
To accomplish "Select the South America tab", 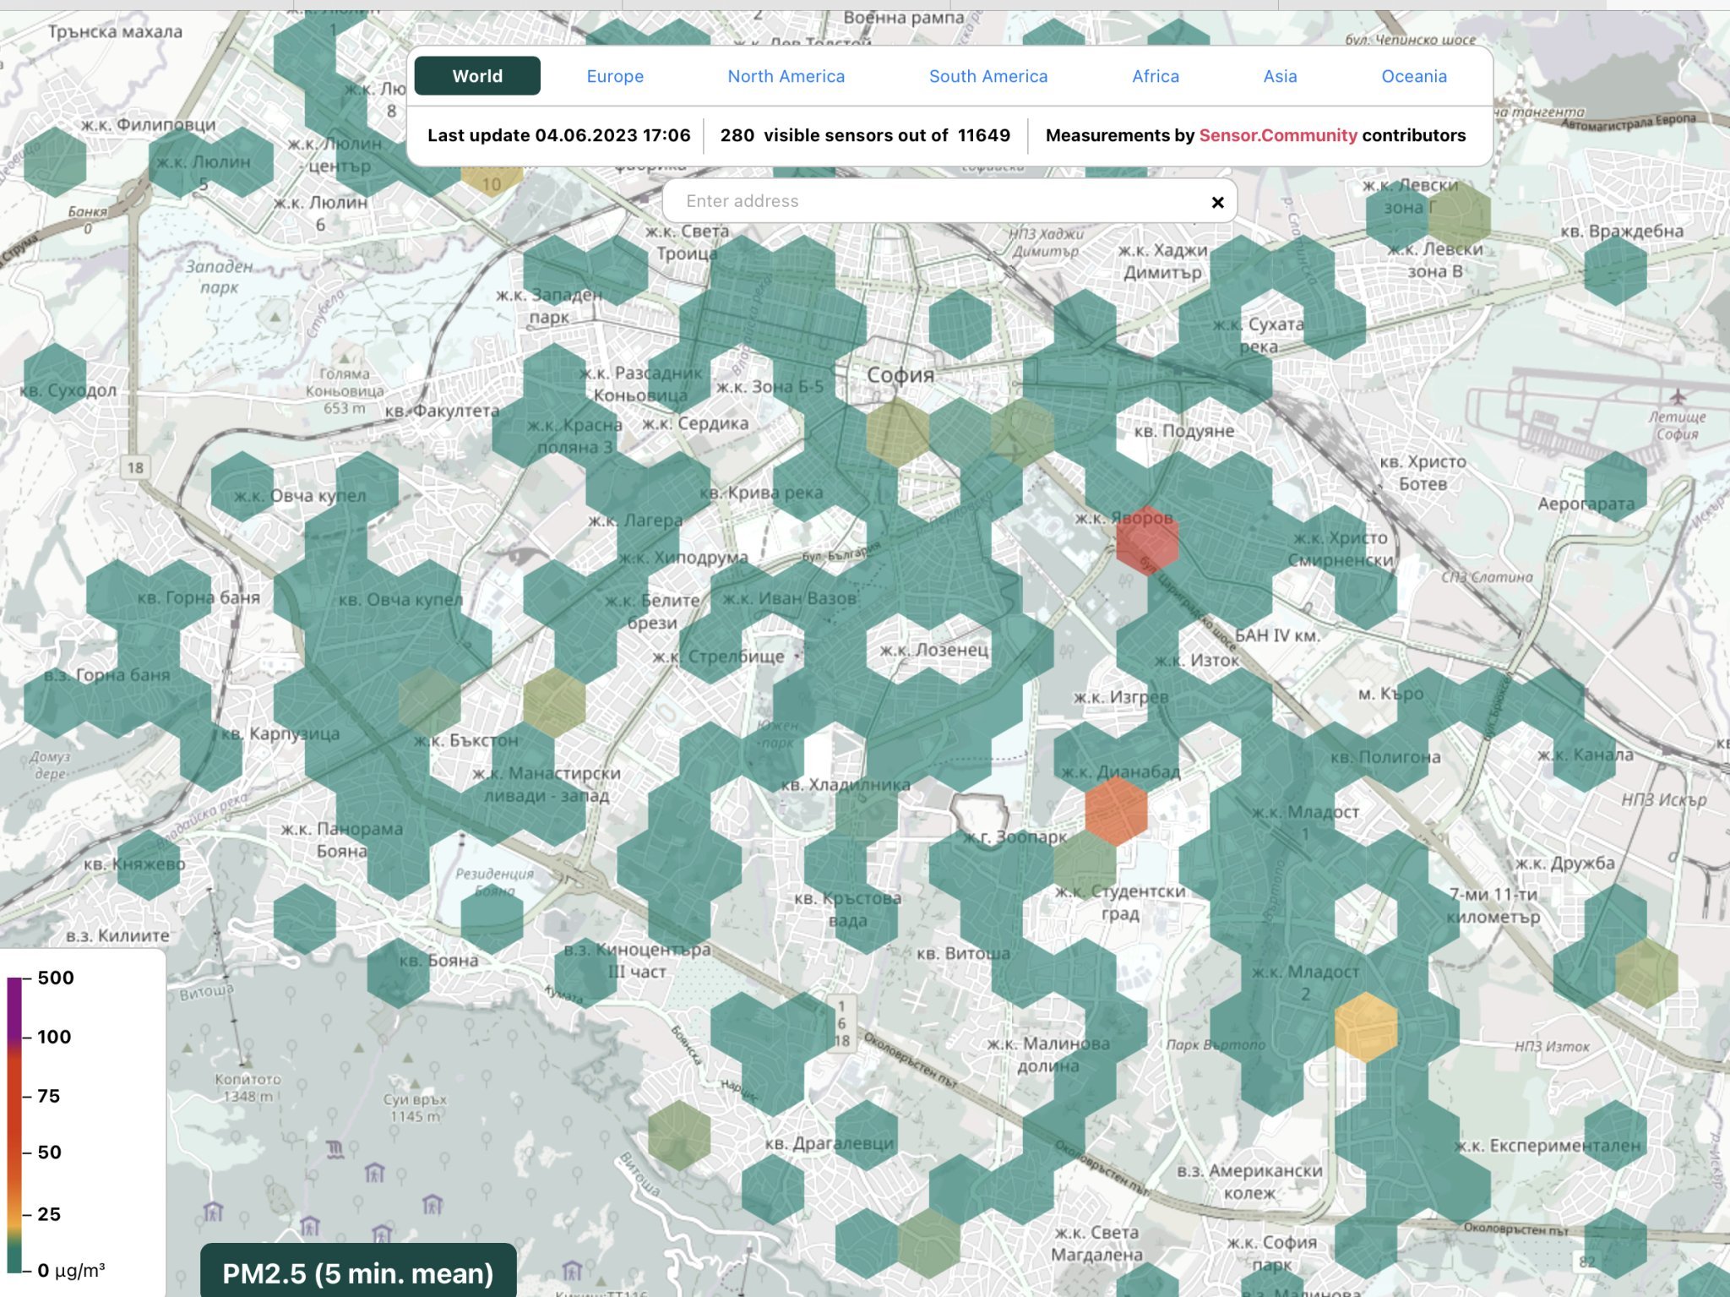I will tap(987, 76).
